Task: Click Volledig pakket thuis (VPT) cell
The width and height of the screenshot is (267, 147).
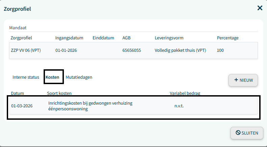Action: [x=180, y=50]
